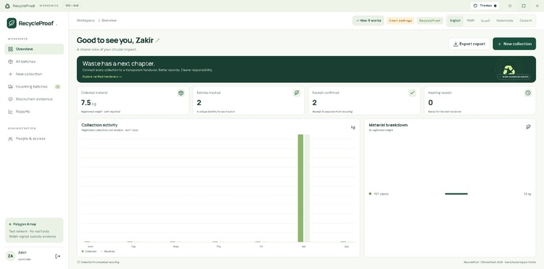Click the edit arrow beside greeting

click(157, 40)
